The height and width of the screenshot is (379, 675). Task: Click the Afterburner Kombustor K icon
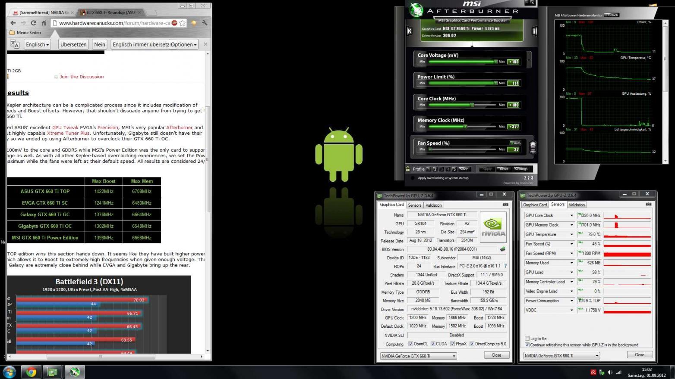(x=410, y=31)
